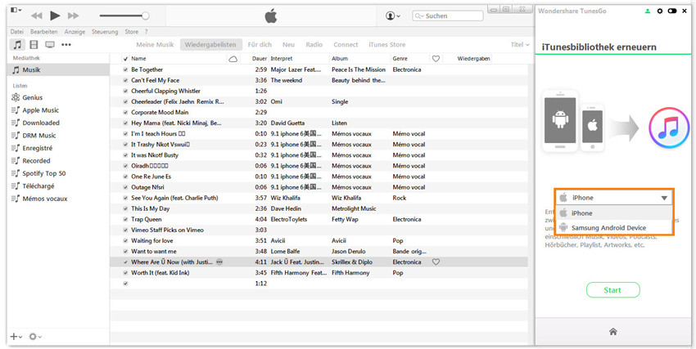Click the iCloud column header icon
696x349 pixels.
click(x=233, y=59)
